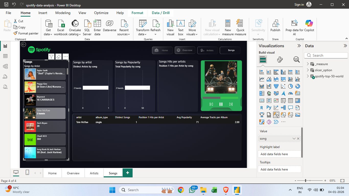Pause playback on the music player
The width and height of the screenshot is (349, 196).
pyautogui.click(x=221, y=104)
